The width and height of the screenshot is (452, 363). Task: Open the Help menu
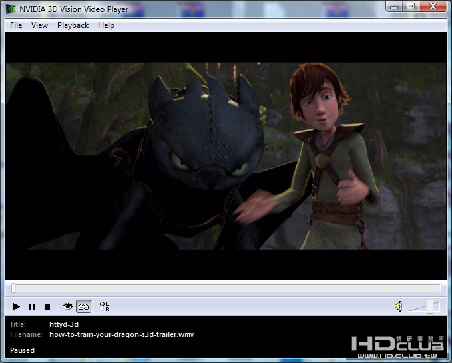[x=106, y=25]
